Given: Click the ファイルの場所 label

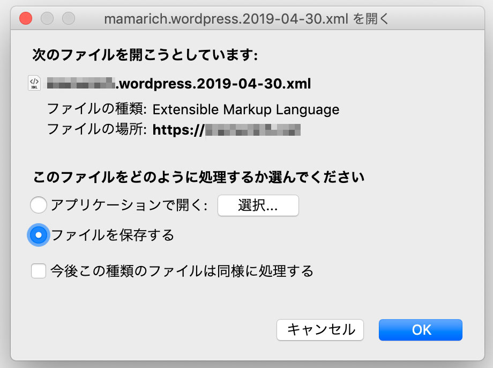Looking at the screenshot, I should pyautogui.click(x=97, y=129).
